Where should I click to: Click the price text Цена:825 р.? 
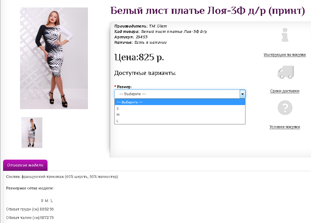point(139,57)
